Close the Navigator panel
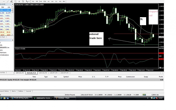Screen dimensions: 176x110 (13, 40)
